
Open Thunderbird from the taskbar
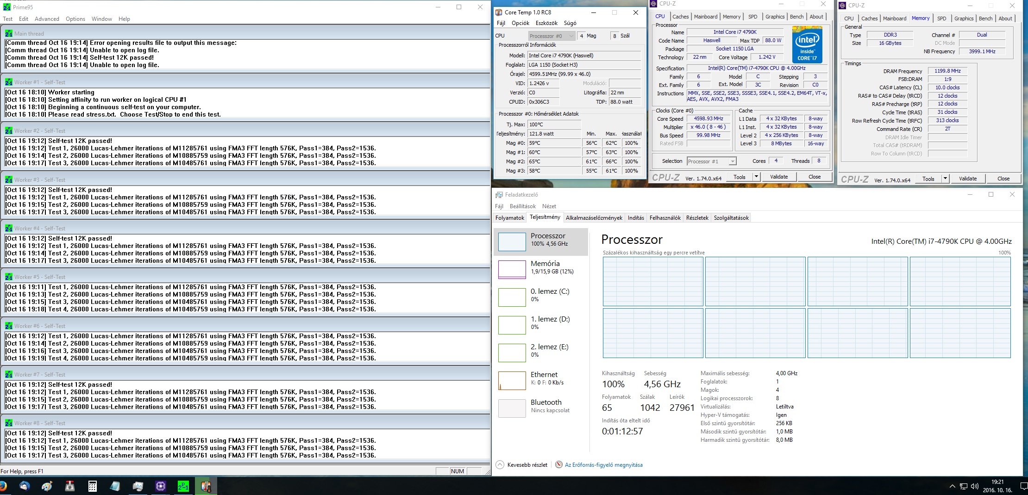tap(25, 486)
